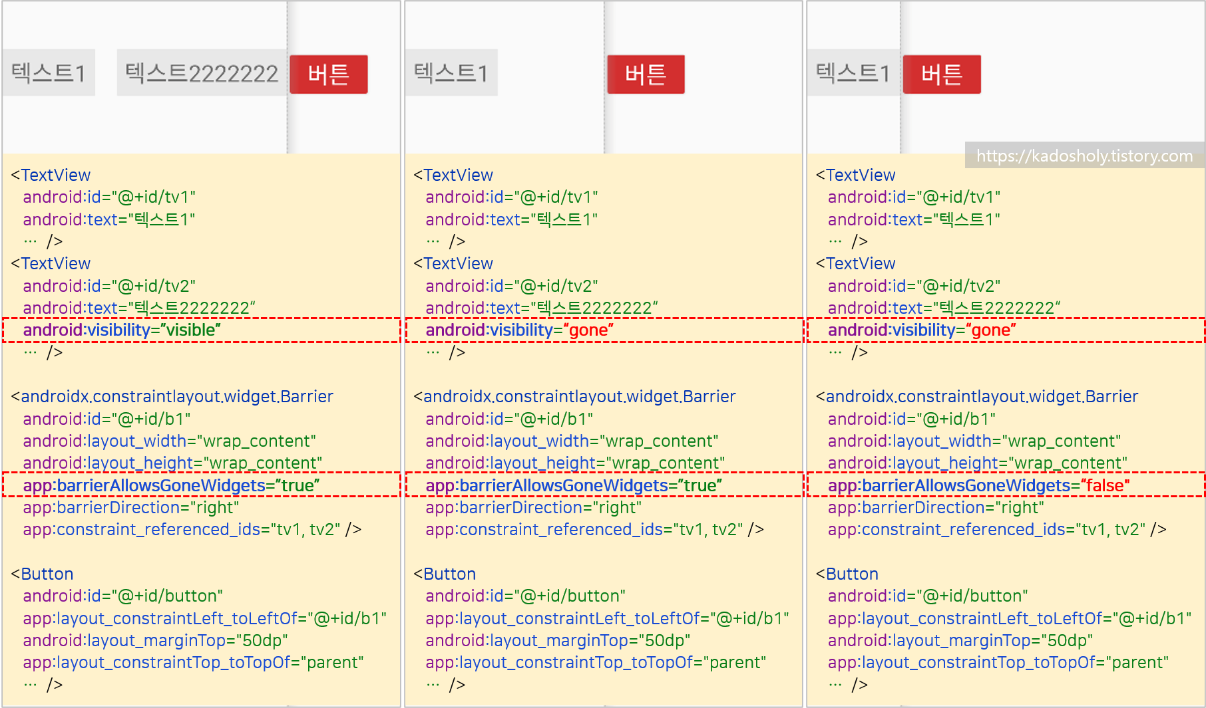Click android:visibility="gone" line in right panel
Image resolution: width=1206 pixels, height=708 pixels.
pyautogui.click(x=922, y=330)
